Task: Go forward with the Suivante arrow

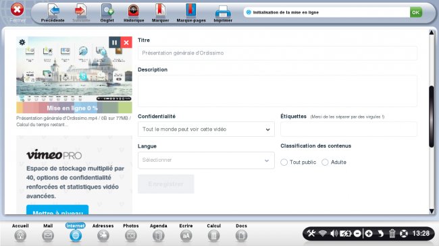Action: (x=81, y=13)
